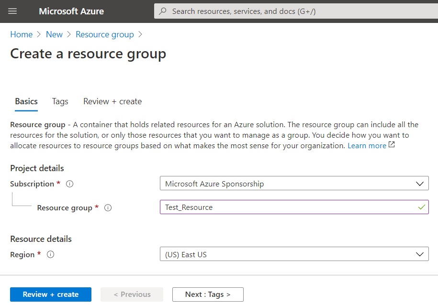
Task: Show Subscription info tooltip icon
Action: (x=69, y=184)
